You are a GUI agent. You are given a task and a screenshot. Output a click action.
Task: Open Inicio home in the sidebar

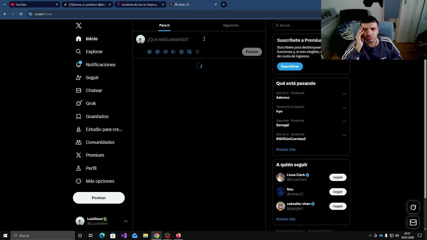point(87,39)
